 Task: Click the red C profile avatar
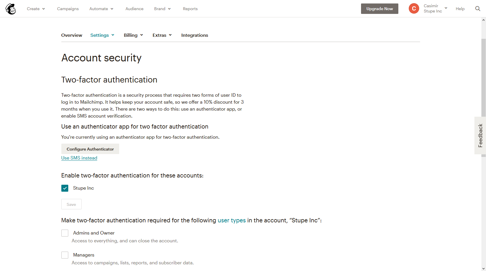[414, 9]
